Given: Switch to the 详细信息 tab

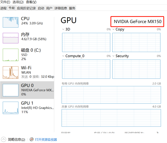Looking at the screenshot, I should click(x=61, y=8).
